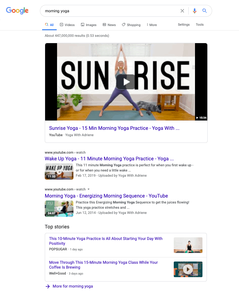
Task: Open the More search categories menu
Action: tap(152, 25)
